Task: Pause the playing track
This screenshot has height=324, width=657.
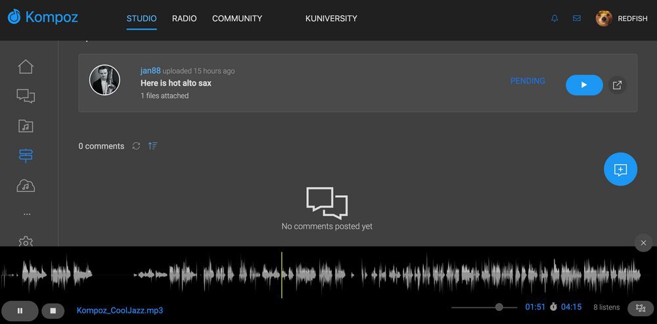Action: (x=20, y=310)
